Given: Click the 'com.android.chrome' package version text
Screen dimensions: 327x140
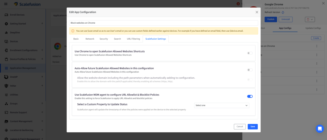Looking at the screenshot, I should coord(287,8).
